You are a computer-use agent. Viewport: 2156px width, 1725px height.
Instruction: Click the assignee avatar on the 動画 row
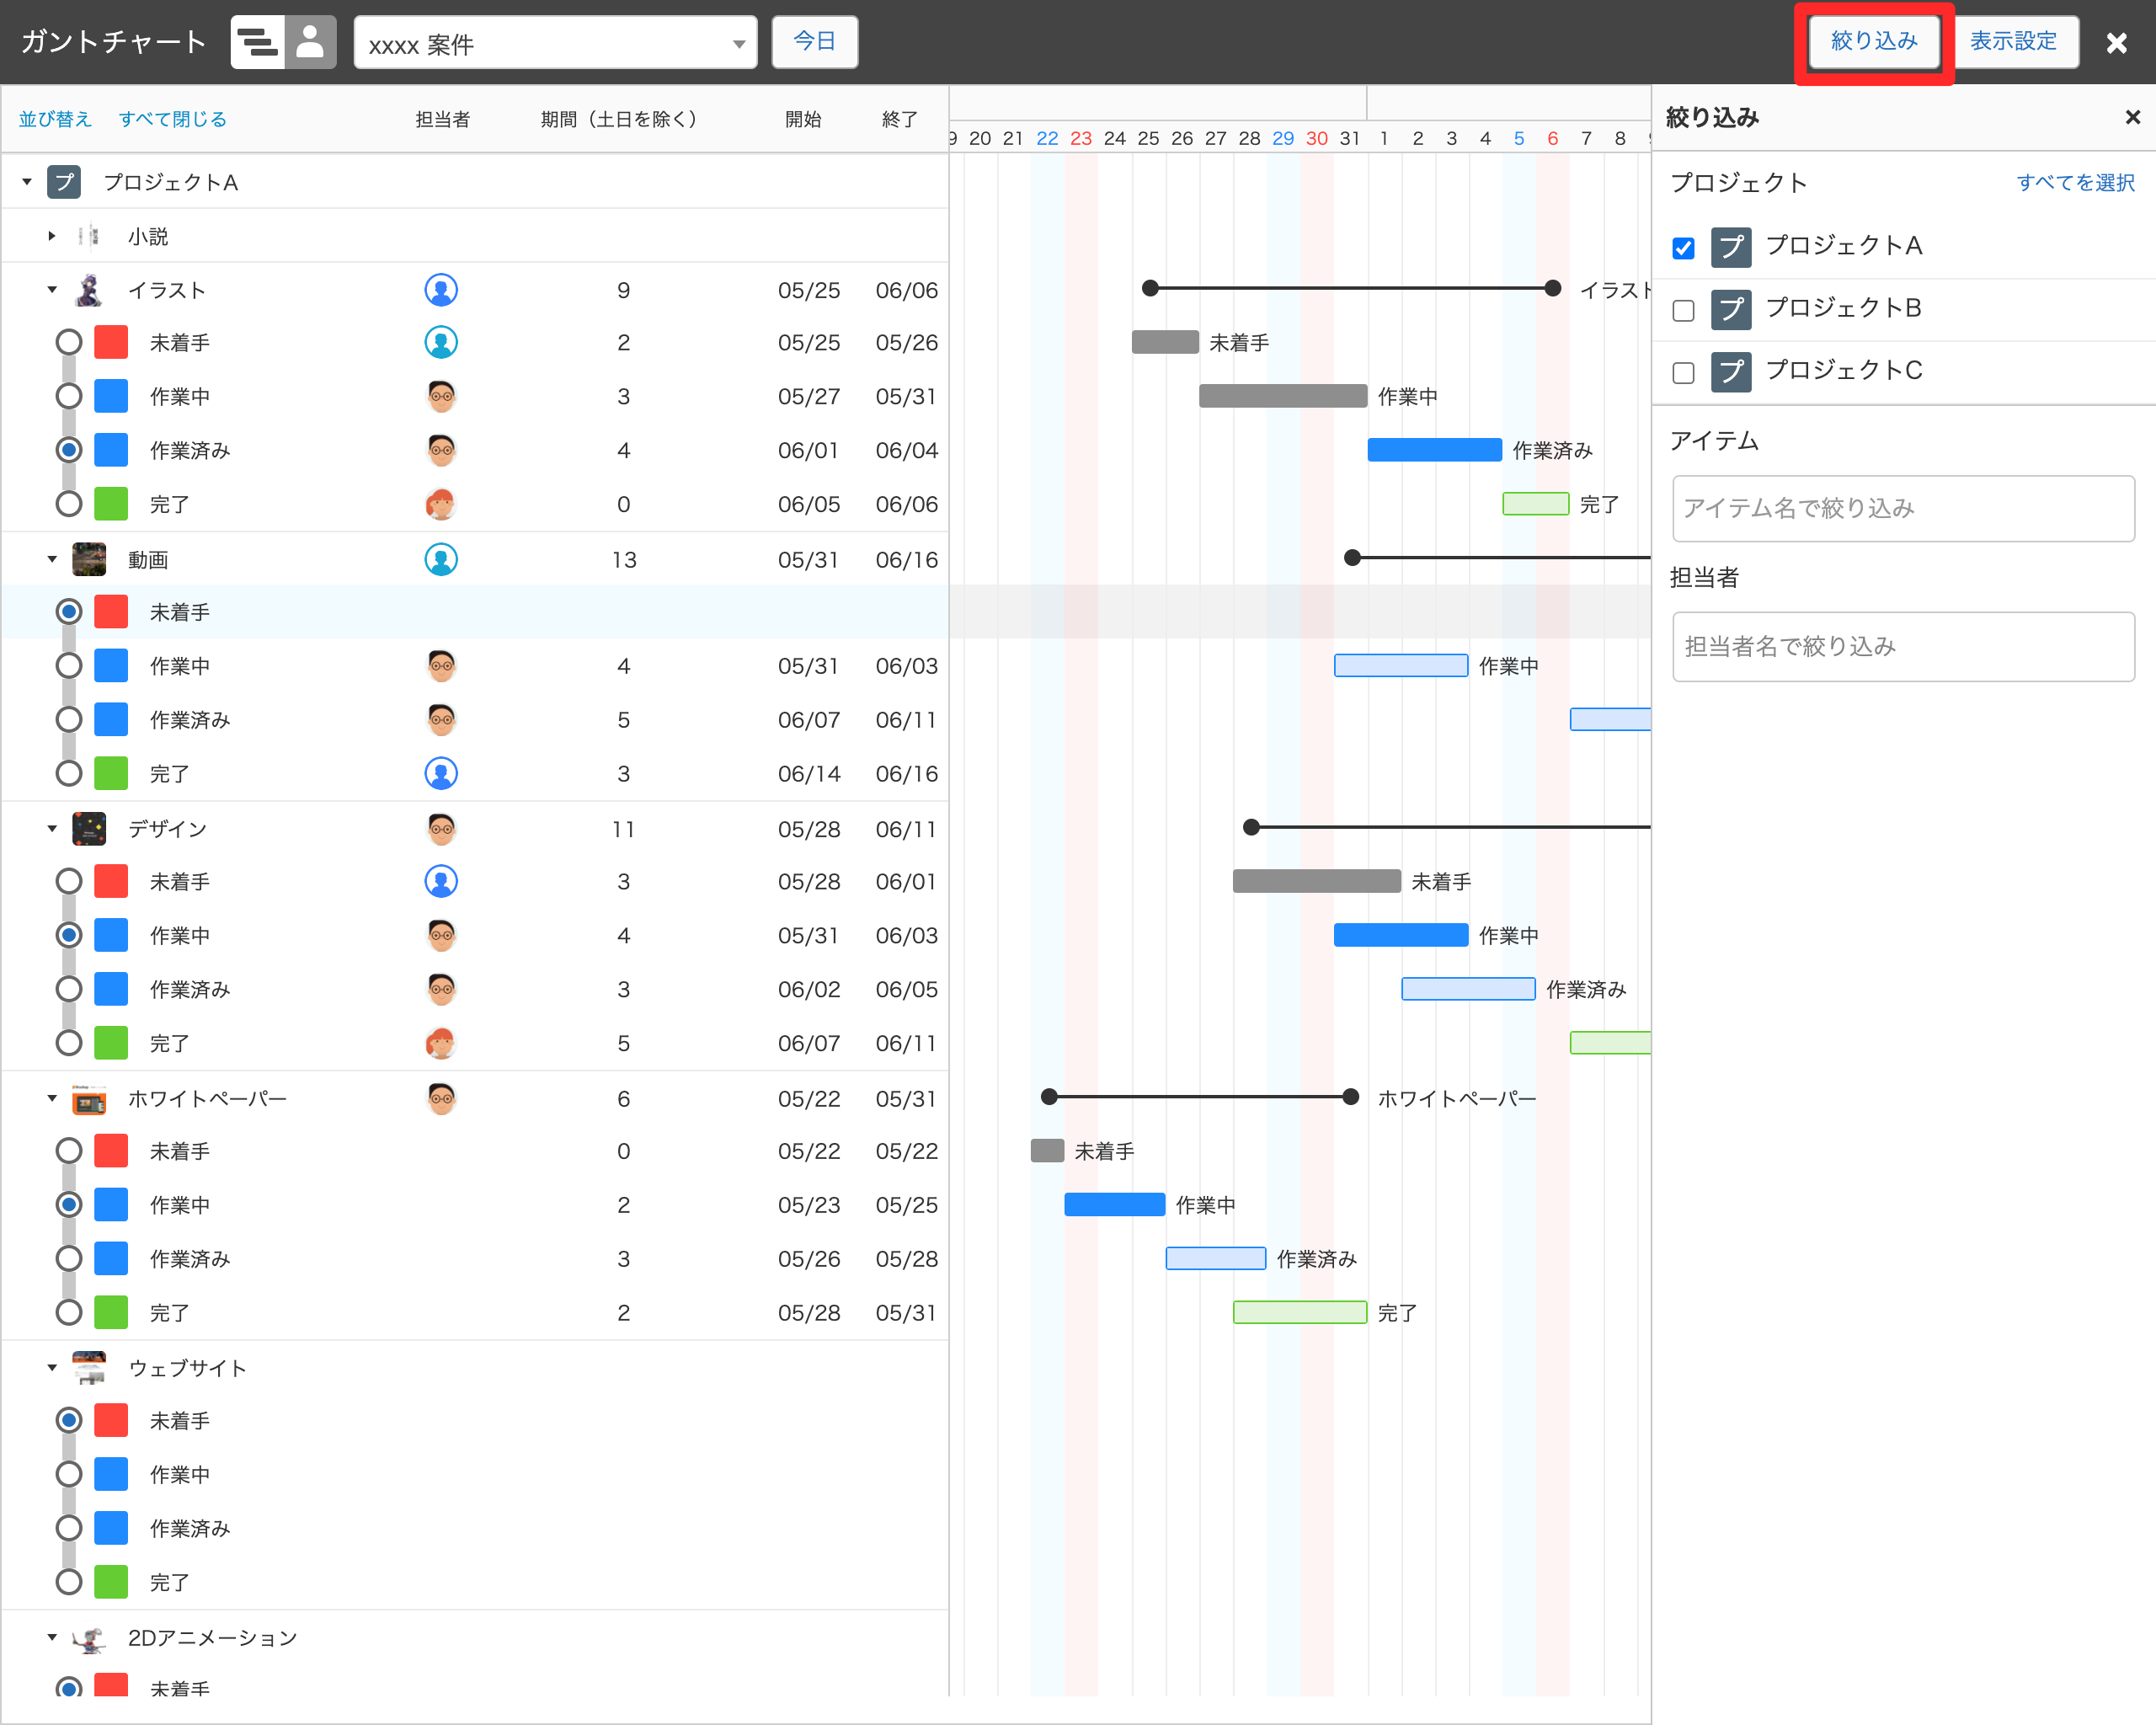click(x=441, y=559)
